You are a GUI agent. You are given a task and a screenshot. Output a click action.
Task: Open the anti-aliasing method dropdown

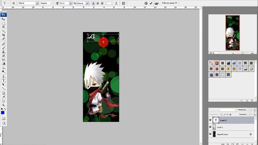[87, 3]
